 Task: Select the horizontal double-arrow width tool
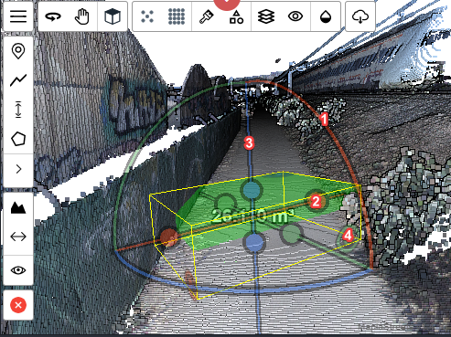(18, 237)
